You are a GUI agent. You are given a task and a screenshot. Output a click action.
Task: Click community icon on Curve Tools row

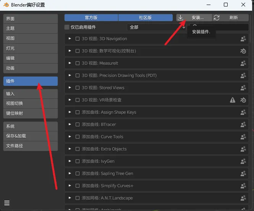(243, 137)
